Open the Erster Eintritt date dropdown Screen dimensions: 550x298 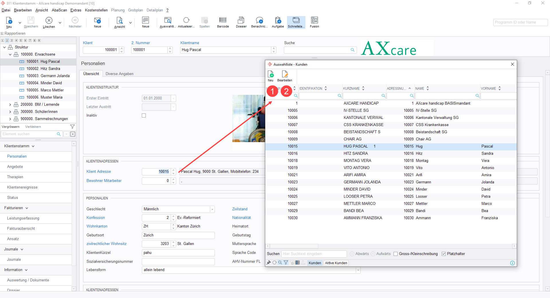click(x=173, y=98)
